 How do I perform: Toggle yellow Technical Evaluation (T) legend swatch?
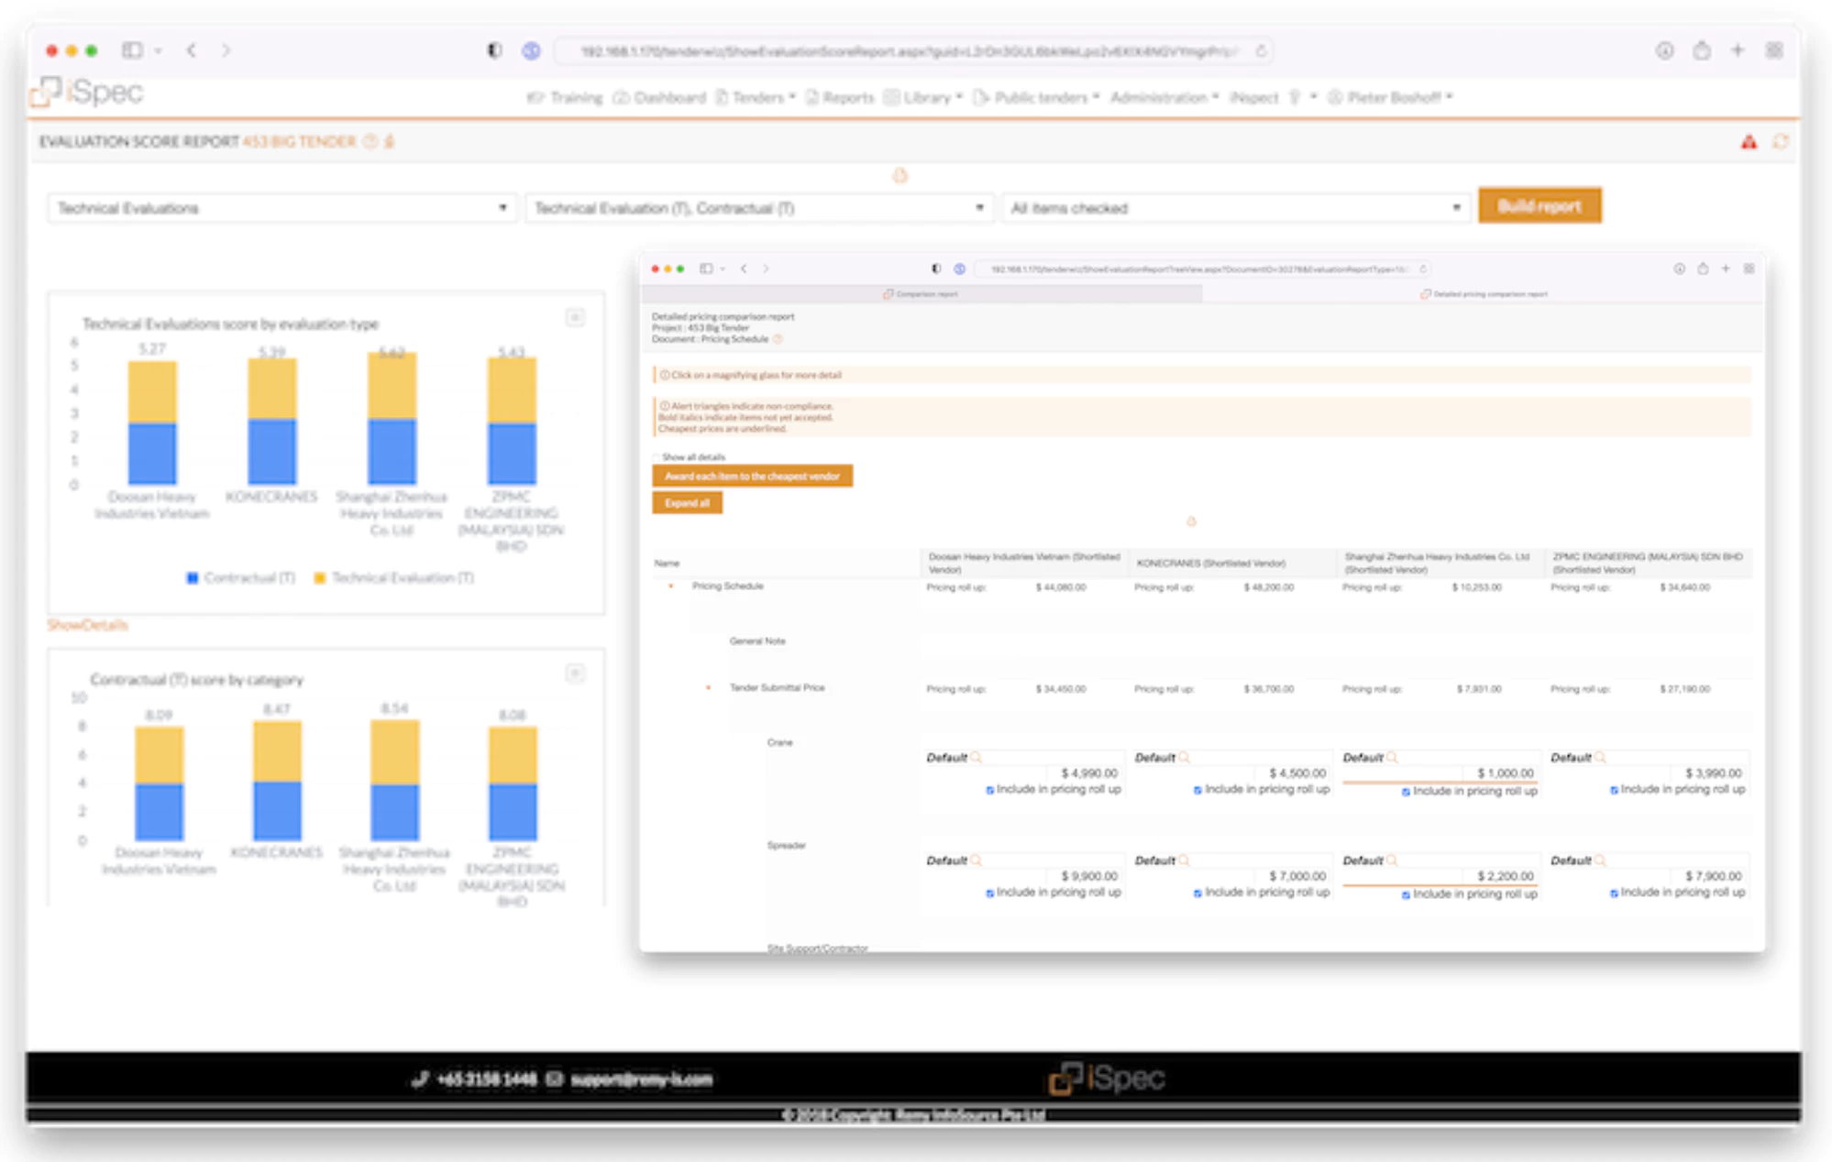point(320,577)
